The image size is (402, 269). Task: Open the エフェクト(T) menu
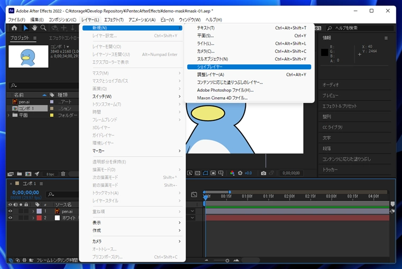[114, 20]
